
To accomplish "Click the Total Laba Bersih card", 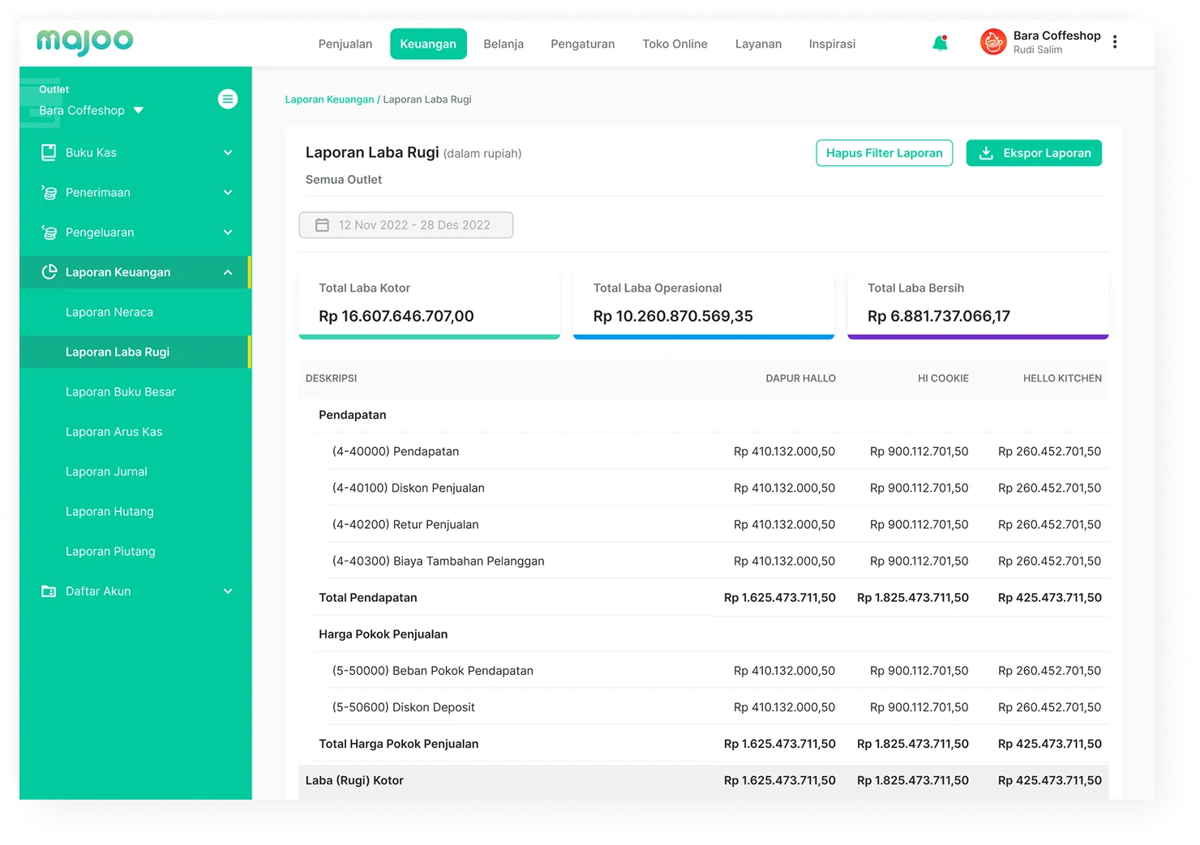I will (978, 305).
